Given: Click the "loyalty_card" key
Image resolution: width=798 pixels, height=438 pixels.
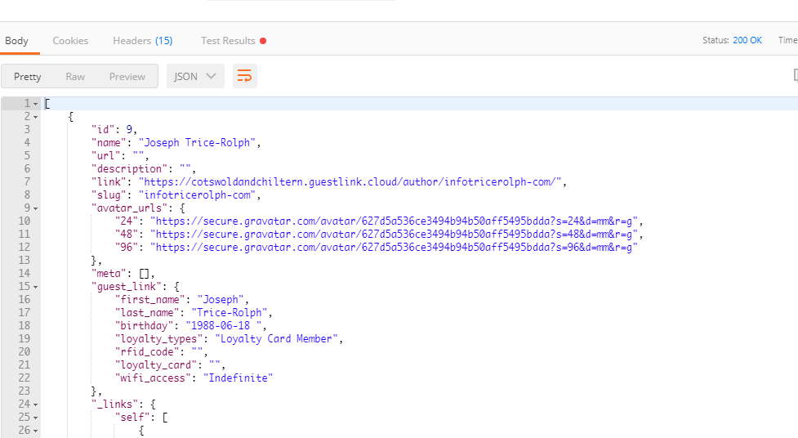Looking at the screenshot, I should (156, 365).
